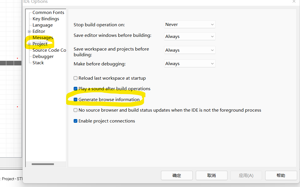Open the "Debugger" settings page
The height and width of the screenshot is (187, 300).
click(43, 56)
